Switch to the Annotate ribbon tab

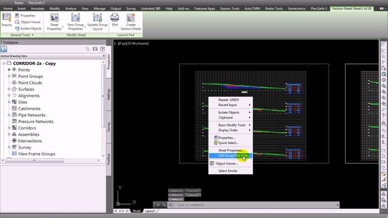click(38, 8)
